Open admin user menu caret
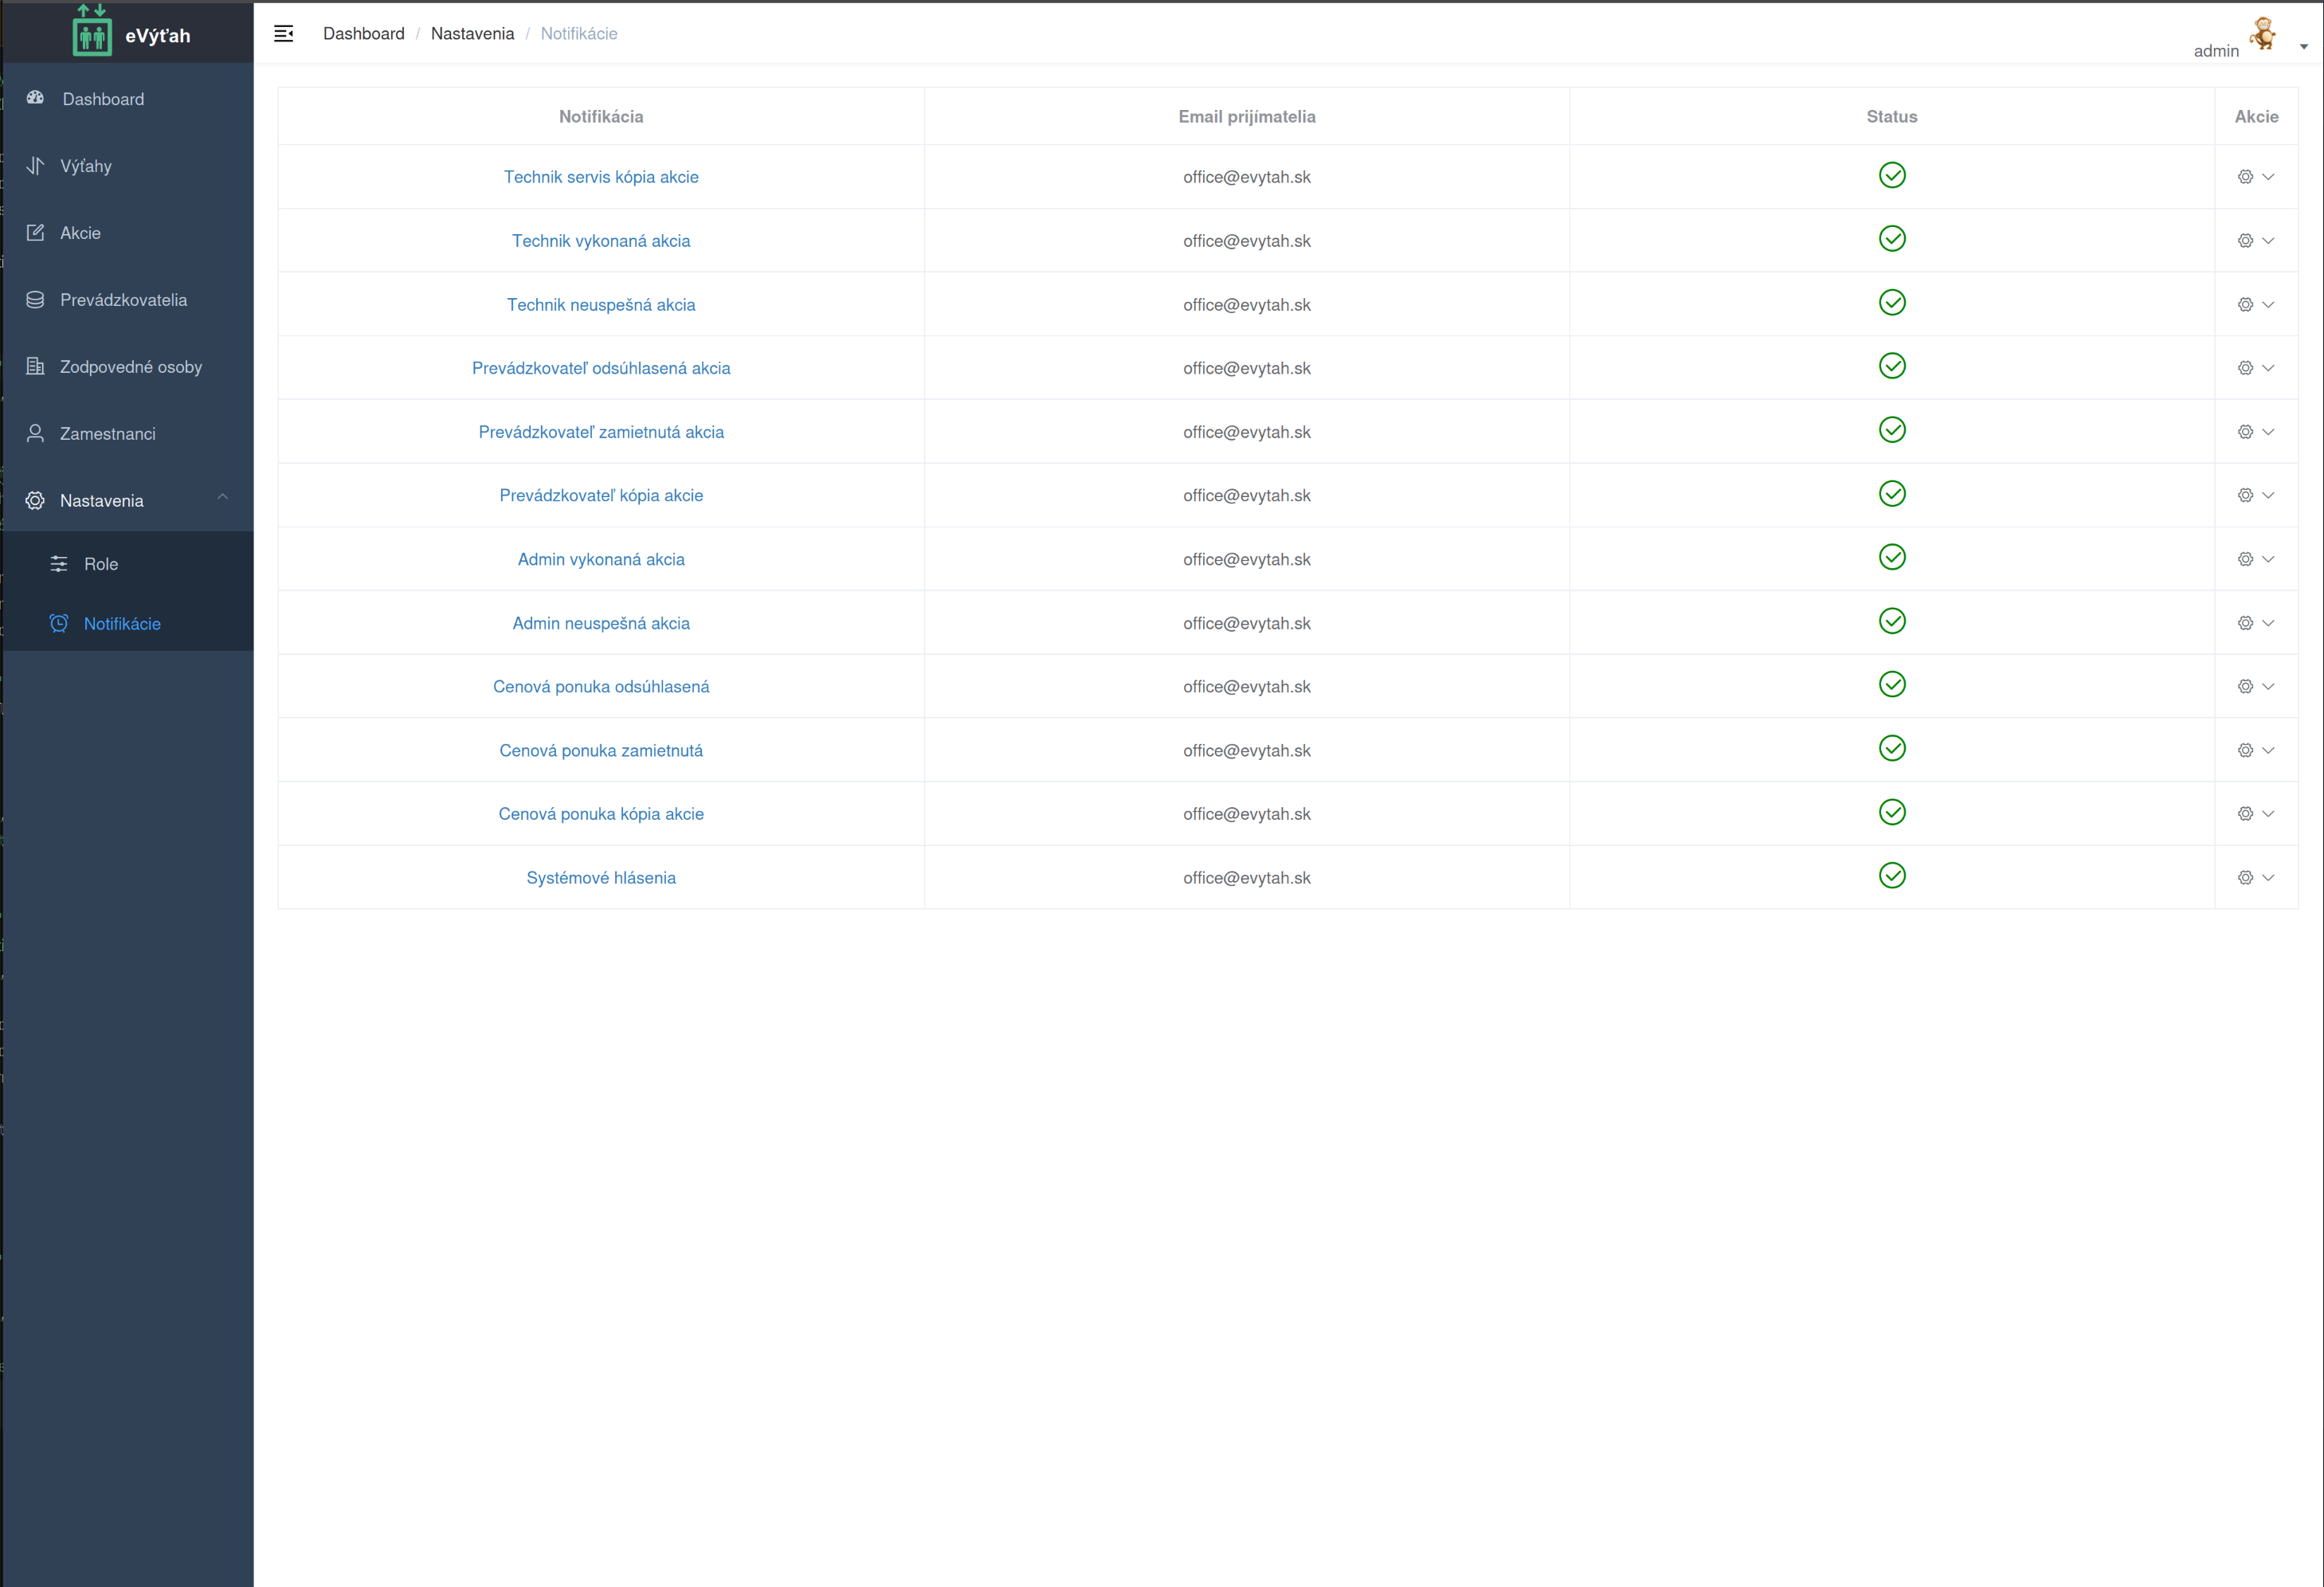The height and width of the screenshot is (1587, 2324). pos(2304,47)
